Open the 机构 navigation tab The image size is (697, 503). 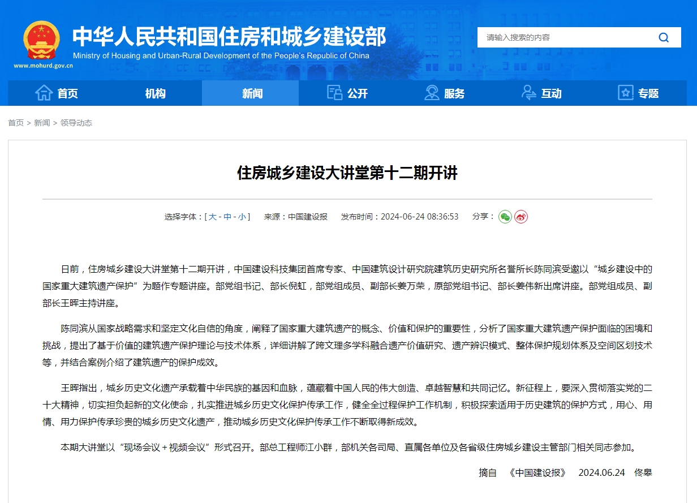pyautogui.click(x=154, y=93)
